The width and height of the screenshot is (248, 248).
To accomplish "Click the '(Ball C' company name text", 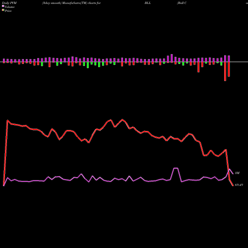I will [182, 3].
